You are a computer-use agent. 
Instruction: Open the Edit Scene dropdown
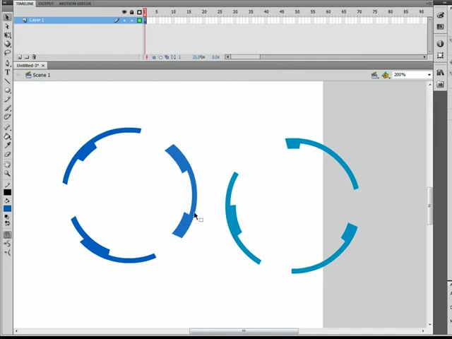374,76
